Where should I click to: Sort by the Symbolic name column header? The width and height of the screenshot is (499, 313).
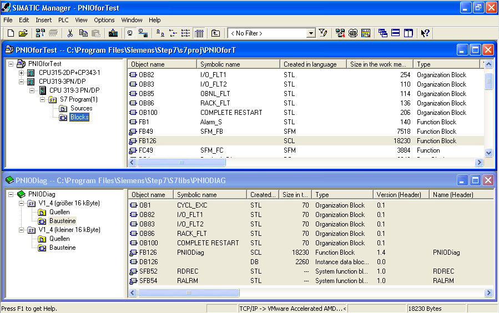point(220,64)
